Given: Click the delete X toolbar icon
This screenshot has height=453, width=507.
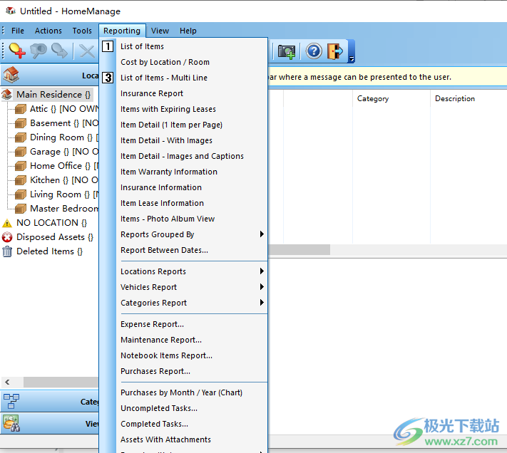Looking at the screenshot, I should point(87,51).
